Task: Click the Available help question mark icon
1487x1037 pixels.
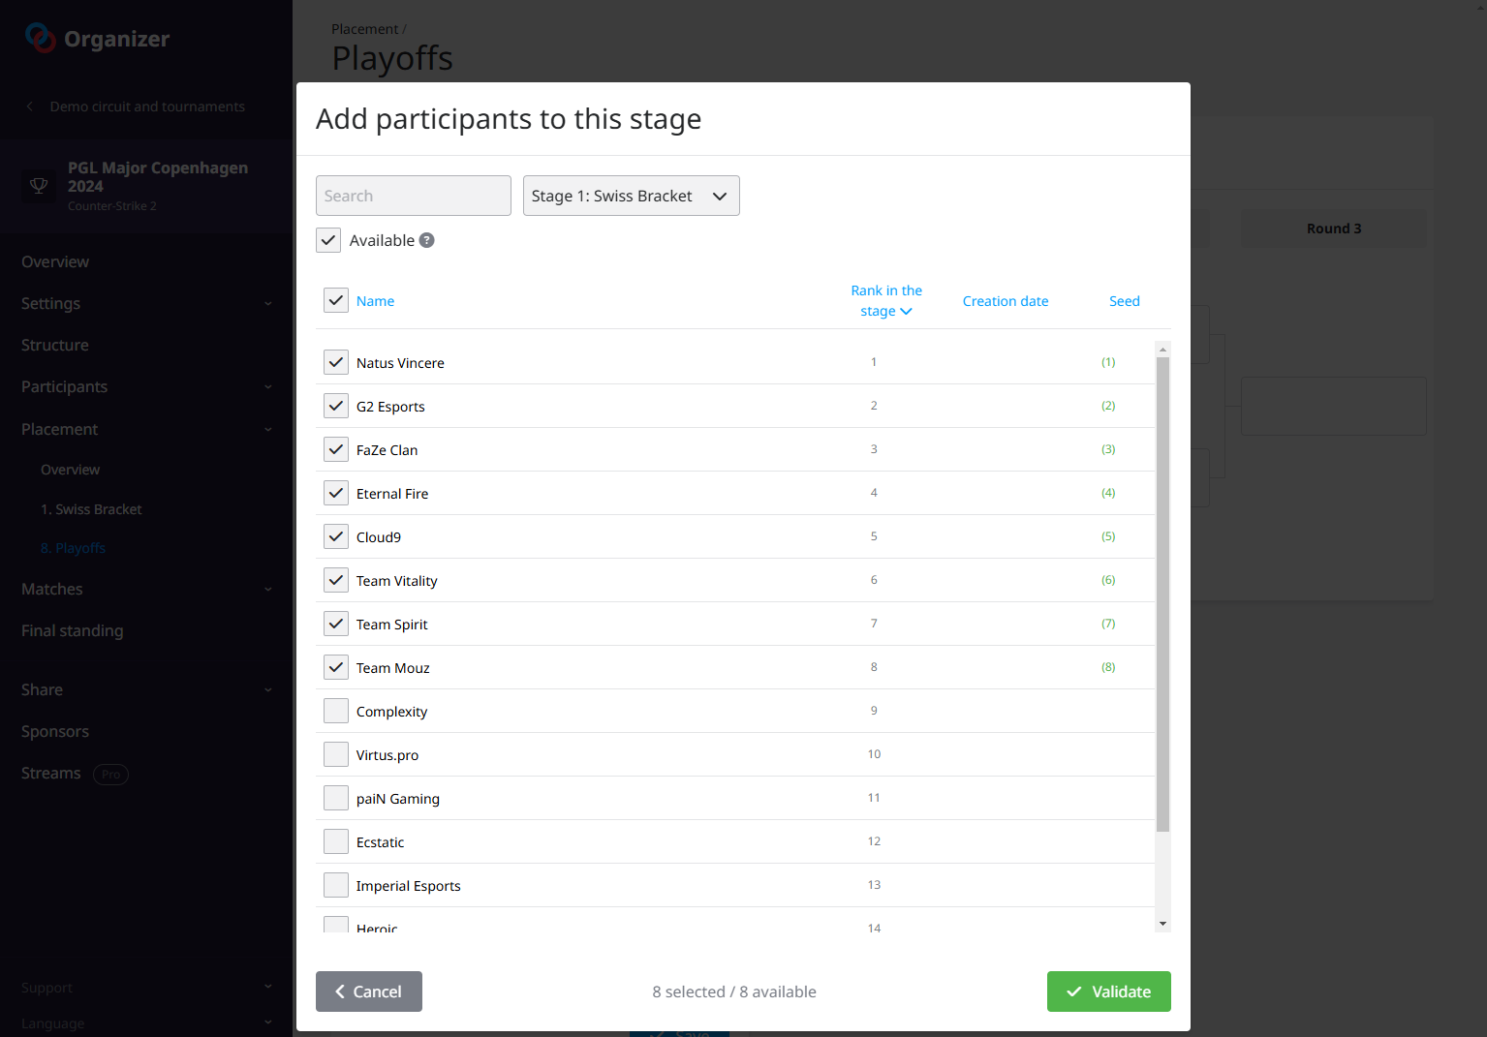Action: coord(426,240)
